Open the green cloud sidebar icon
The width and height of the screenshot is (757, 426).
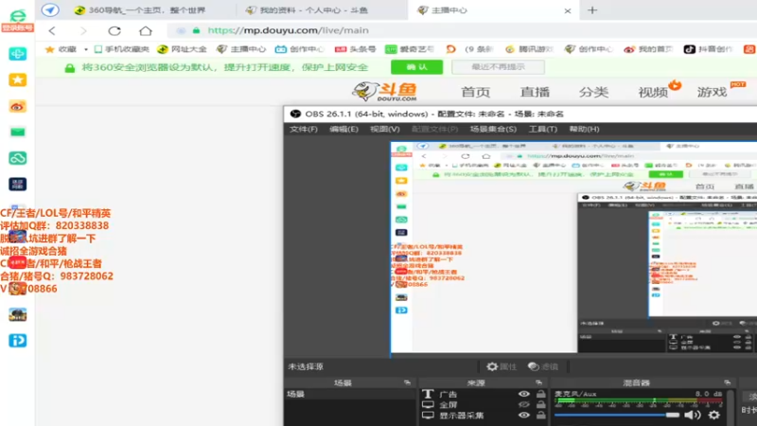coord(17,158)
